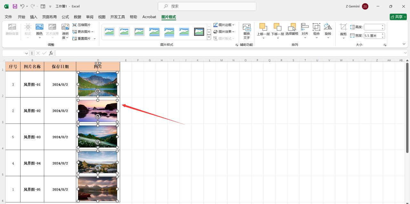The image size is (410, 204).
Task: Open 透明度 transparency options
Action: 65,31
